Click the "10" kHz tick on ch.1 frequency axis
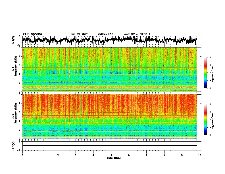This screenshot has height=174, width=225. click(20, 47)
